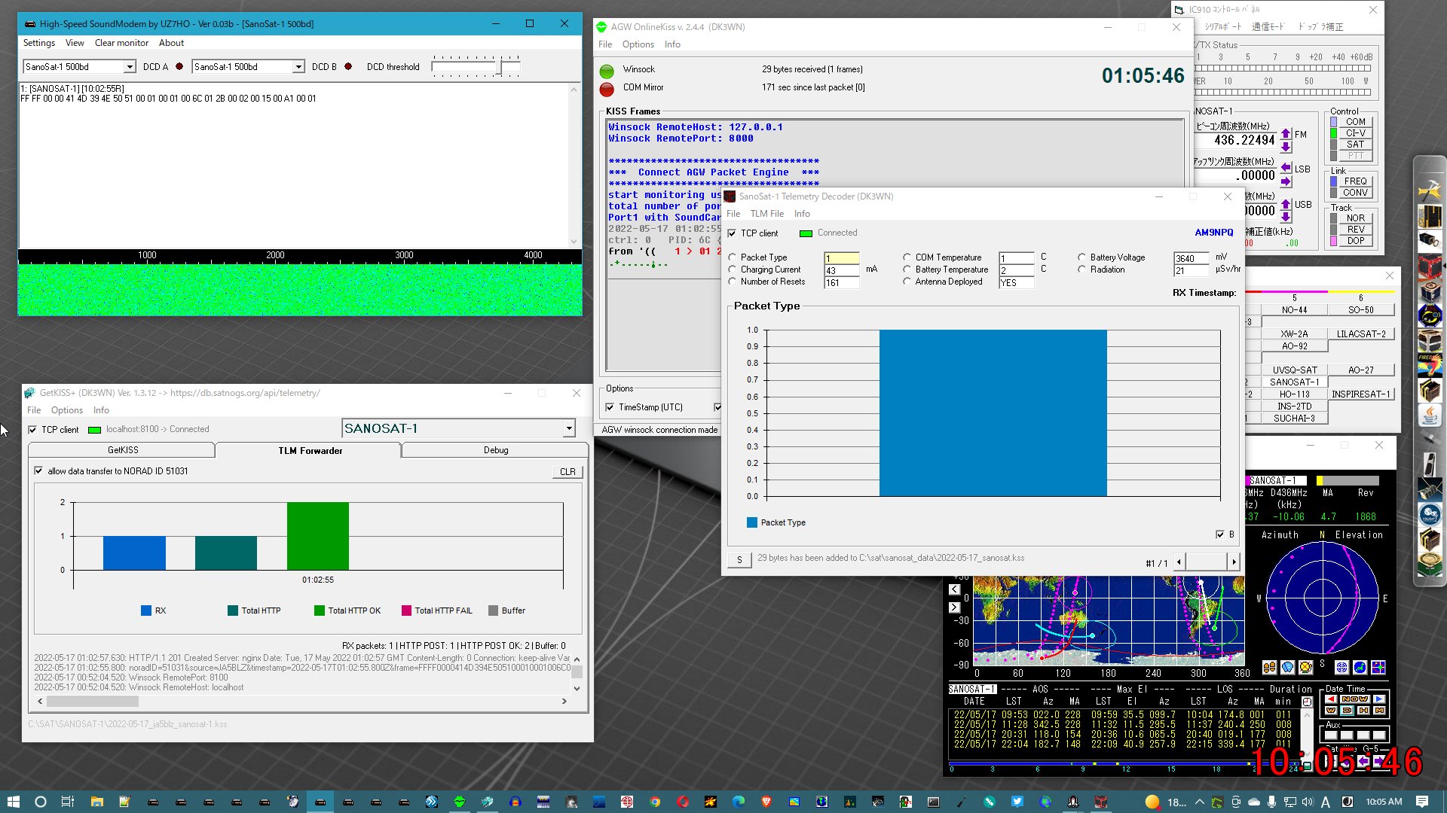
Task: Select the D day step button
Action: click(1347, 710)
